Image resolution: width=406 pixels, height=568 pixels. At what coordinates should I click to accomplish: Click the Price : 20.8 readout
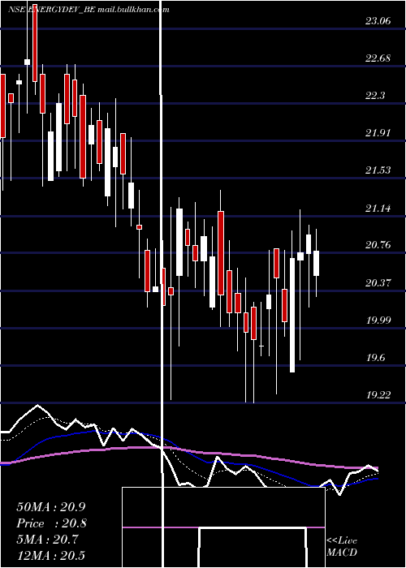point(51,523)
